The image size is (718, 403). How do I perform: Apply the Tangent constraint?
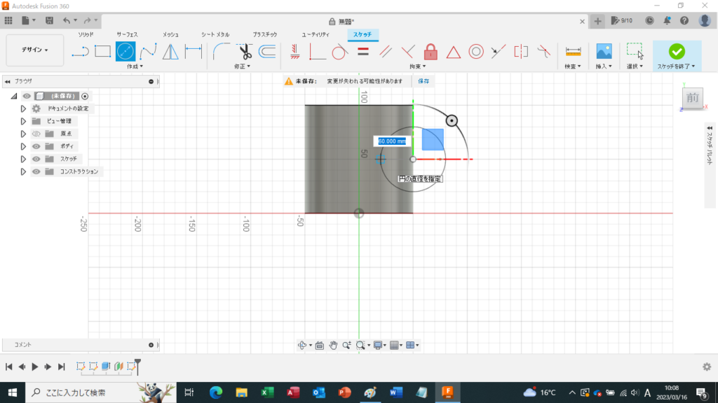pos(339,52)
